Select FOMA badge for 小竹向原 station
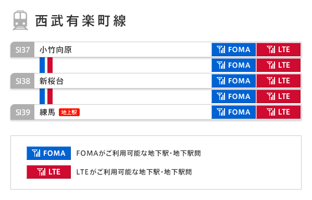 click(x=233, y=49)
